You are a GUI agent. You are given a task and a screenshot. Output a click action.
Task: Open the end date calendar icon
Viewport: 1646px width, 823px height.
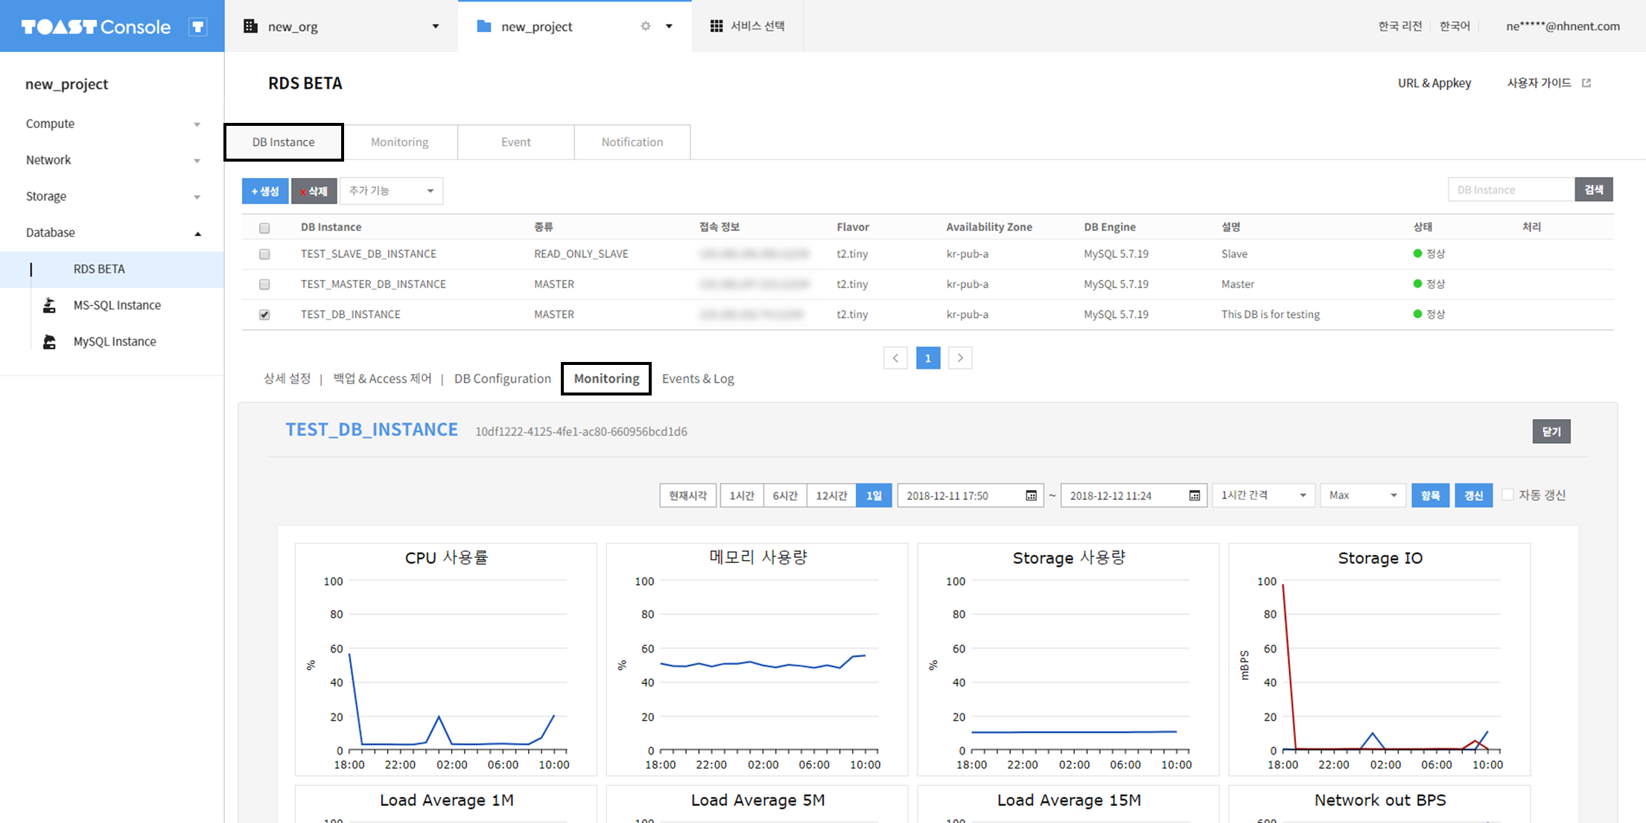click(1195, 495)
